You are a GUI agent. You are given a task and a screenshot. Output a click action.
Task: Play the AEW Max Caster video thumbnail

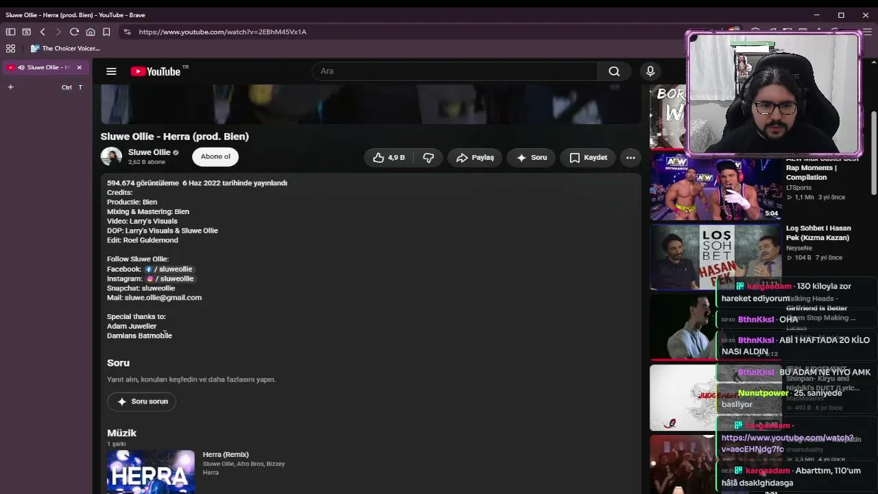click(715, 188)
